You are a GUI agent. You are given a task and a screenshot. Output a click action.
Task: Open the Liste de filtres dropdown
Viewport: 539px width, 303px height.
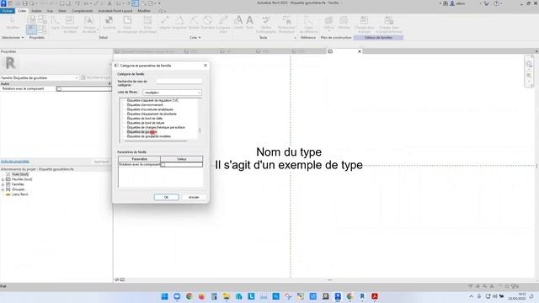[x=172, y=93]
